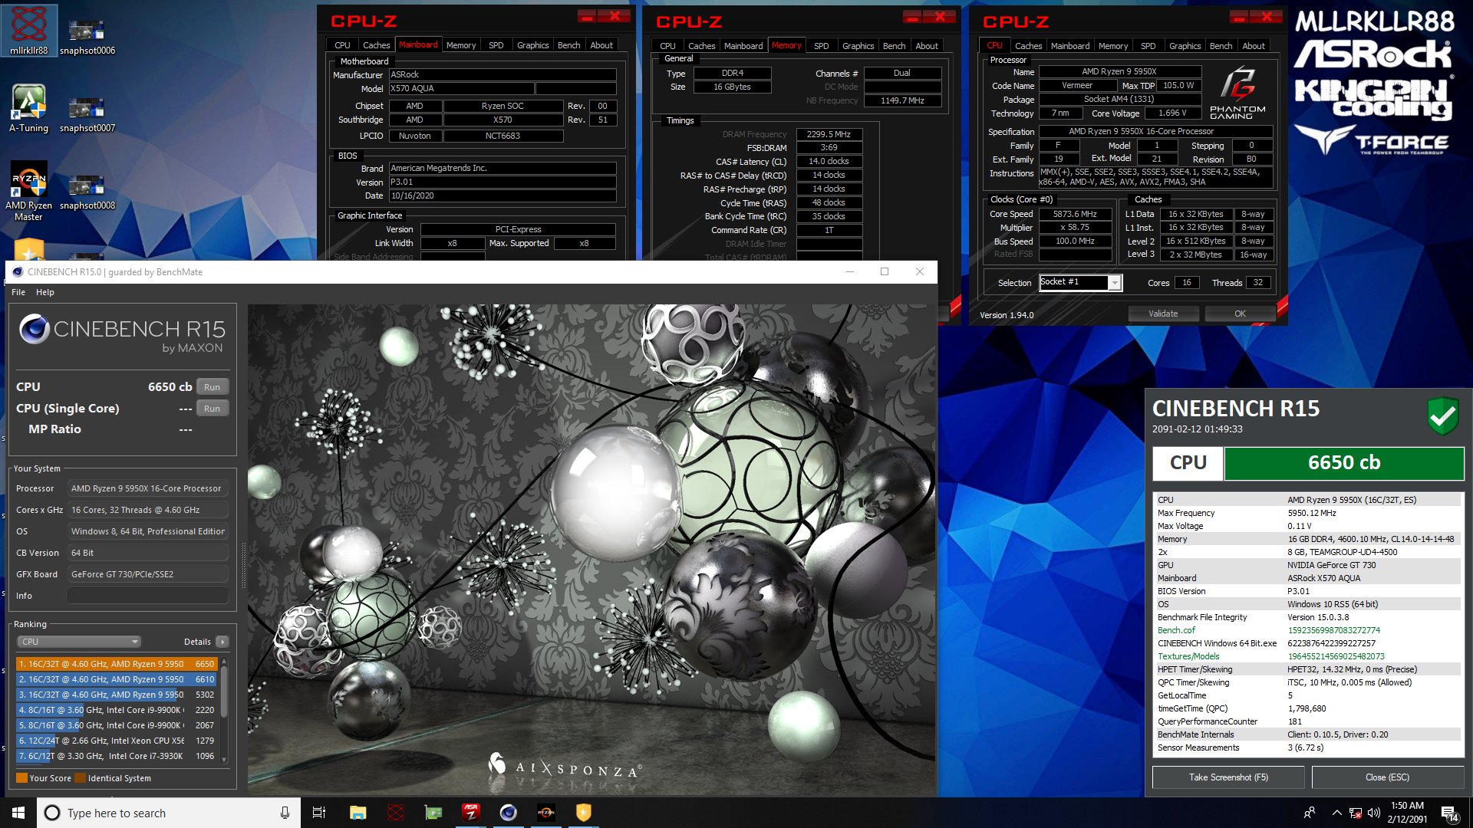Click the BenchMate shield icon in the taskbar
This screenshot has height=828, width=1473.
(x=584, y=813)
